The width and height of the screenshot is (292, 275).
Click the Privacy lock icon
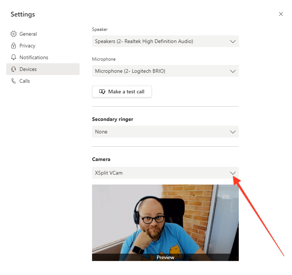tap(14, 46)
